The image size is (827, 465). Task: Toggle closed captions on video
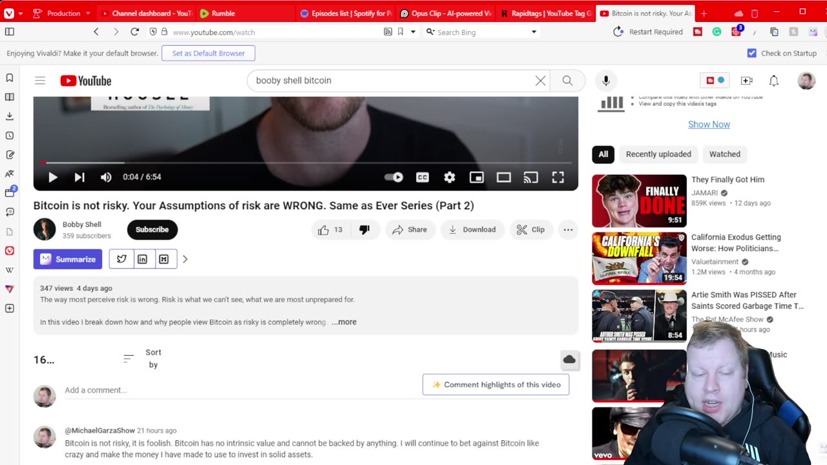423,178
